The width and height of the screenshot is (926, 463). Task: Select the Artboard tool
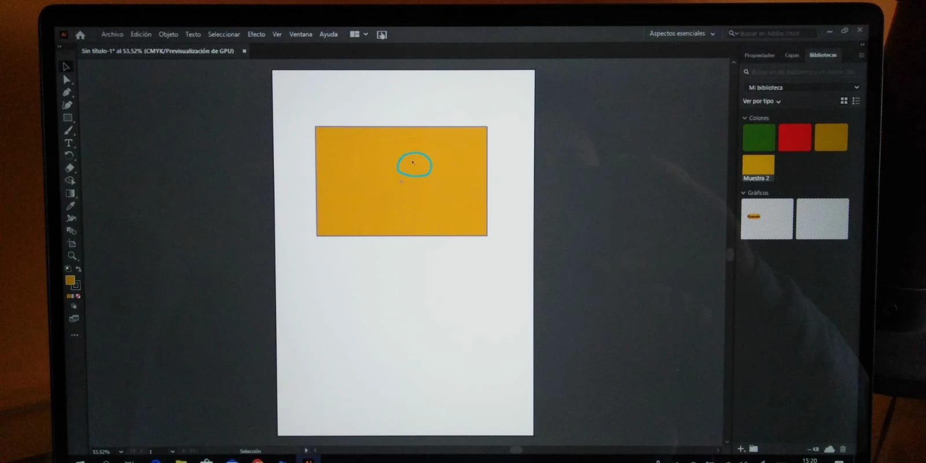[x=72, y=244]
